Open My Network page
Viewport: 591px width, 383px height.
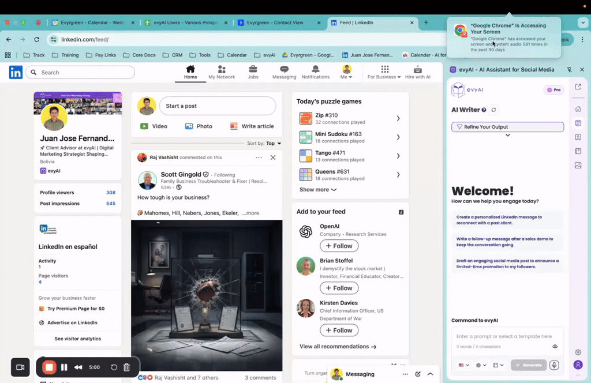[222, 72]
